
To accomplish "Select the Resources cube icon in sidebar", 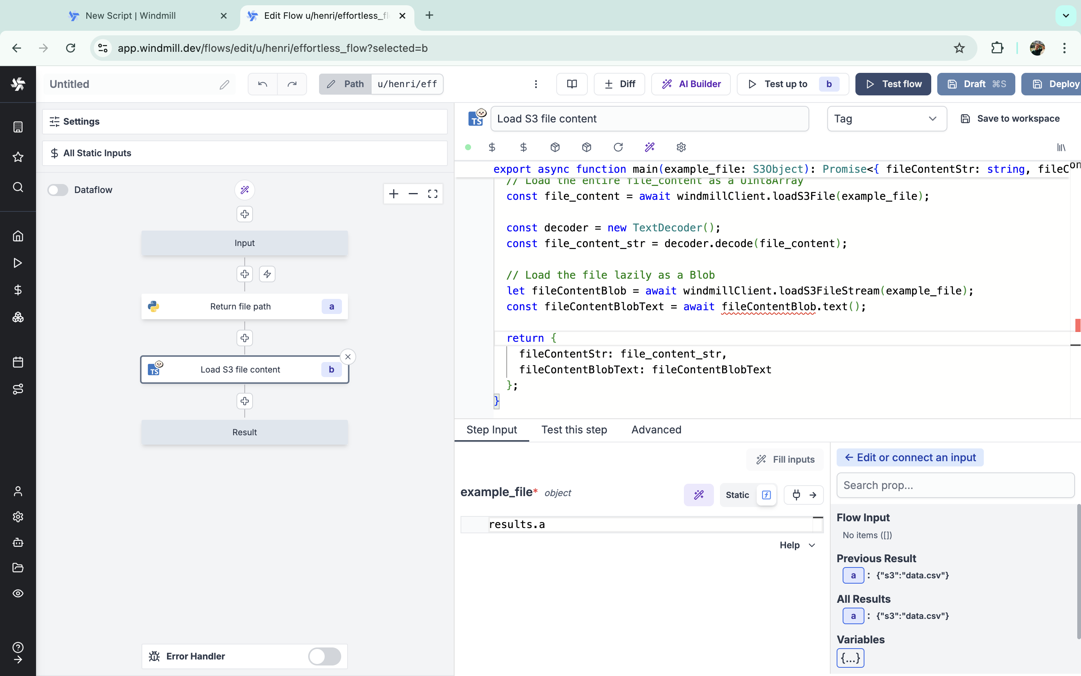I will point(18,317).
